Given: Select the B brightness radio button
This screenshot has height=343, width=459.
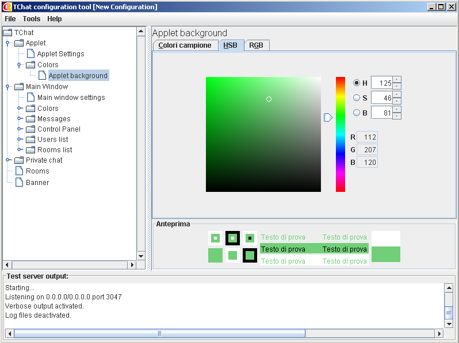Looking at the screenshot, I should (356, 113).
